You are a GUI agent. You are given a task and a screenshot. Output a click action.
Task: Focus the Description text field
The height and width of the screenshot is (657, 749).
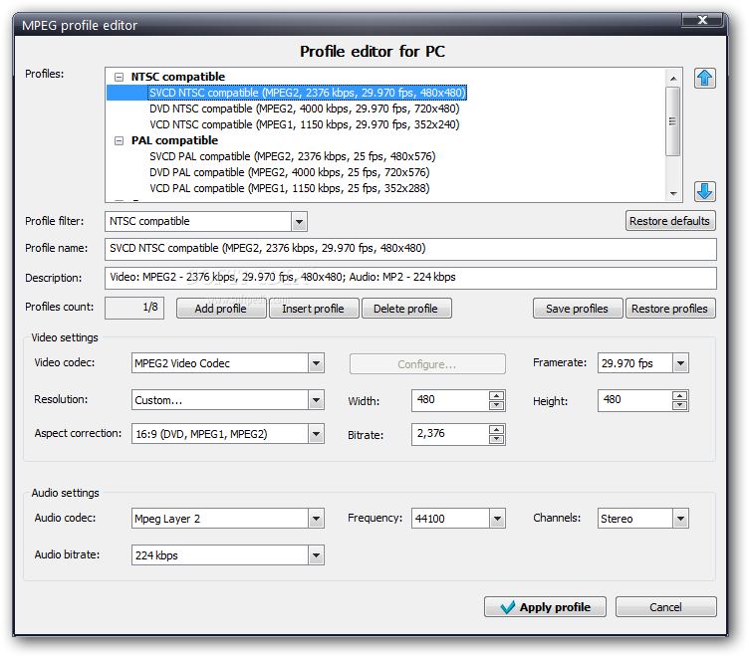click(410, 278)
